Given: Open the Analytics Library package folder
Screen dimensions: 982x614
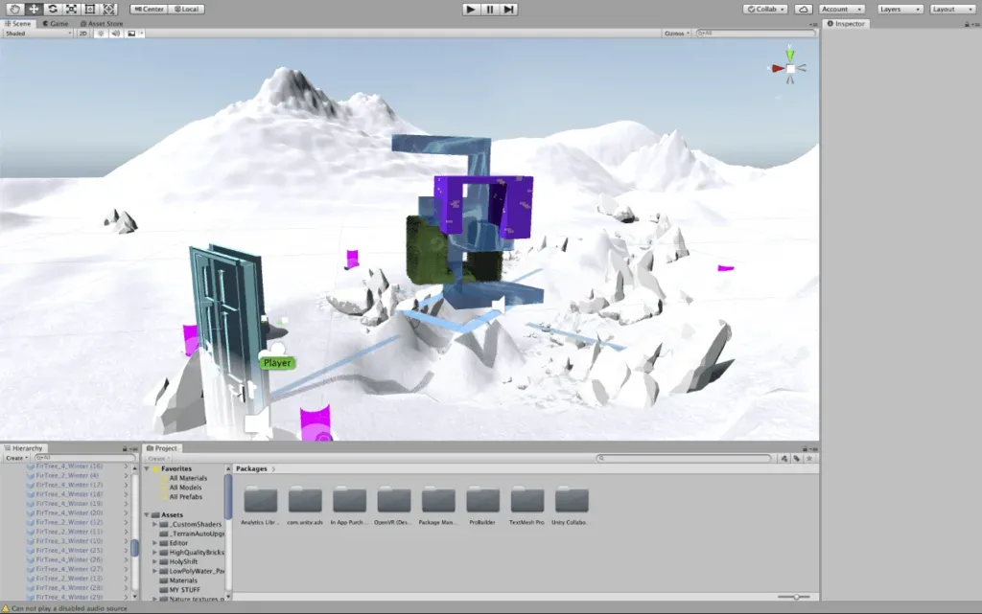Looking at the screenshot, I should click(x=260, y=505).
